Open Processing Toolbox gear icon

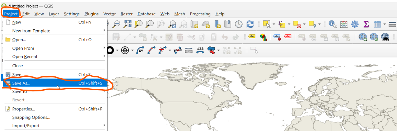(355, 24)
